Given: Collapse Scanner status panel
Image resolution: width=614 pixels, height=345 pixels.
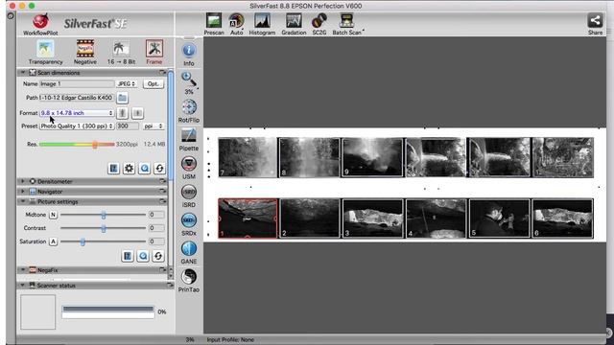Looking at the screenshot, I should pyautogui.click(x=23, y=286).
